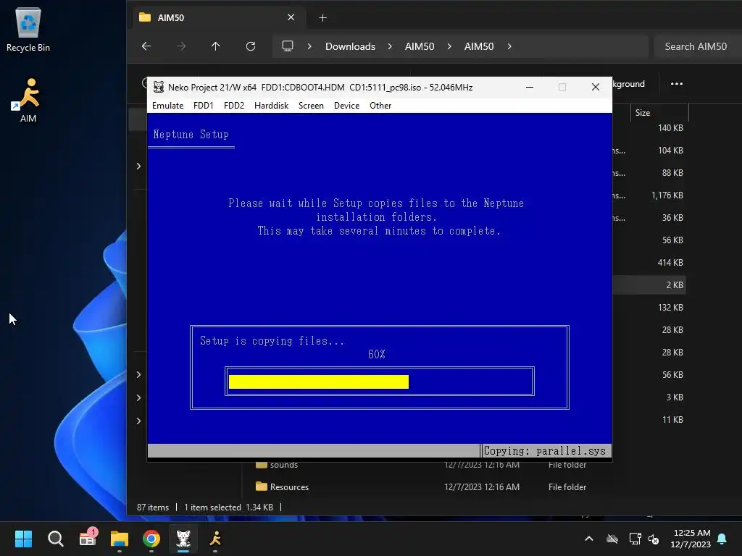The height and width of the screenshot is (556, 742).
Task: Expand chevron after Downloads breadcrumb
Action: (x=390, y=46)
